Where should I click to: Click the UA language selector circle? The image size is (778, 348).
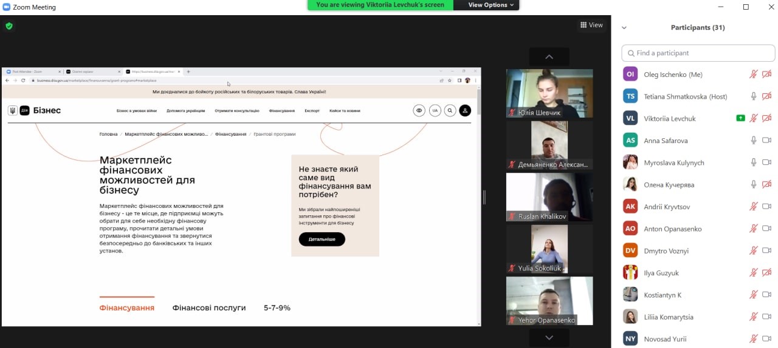[435, 110]
